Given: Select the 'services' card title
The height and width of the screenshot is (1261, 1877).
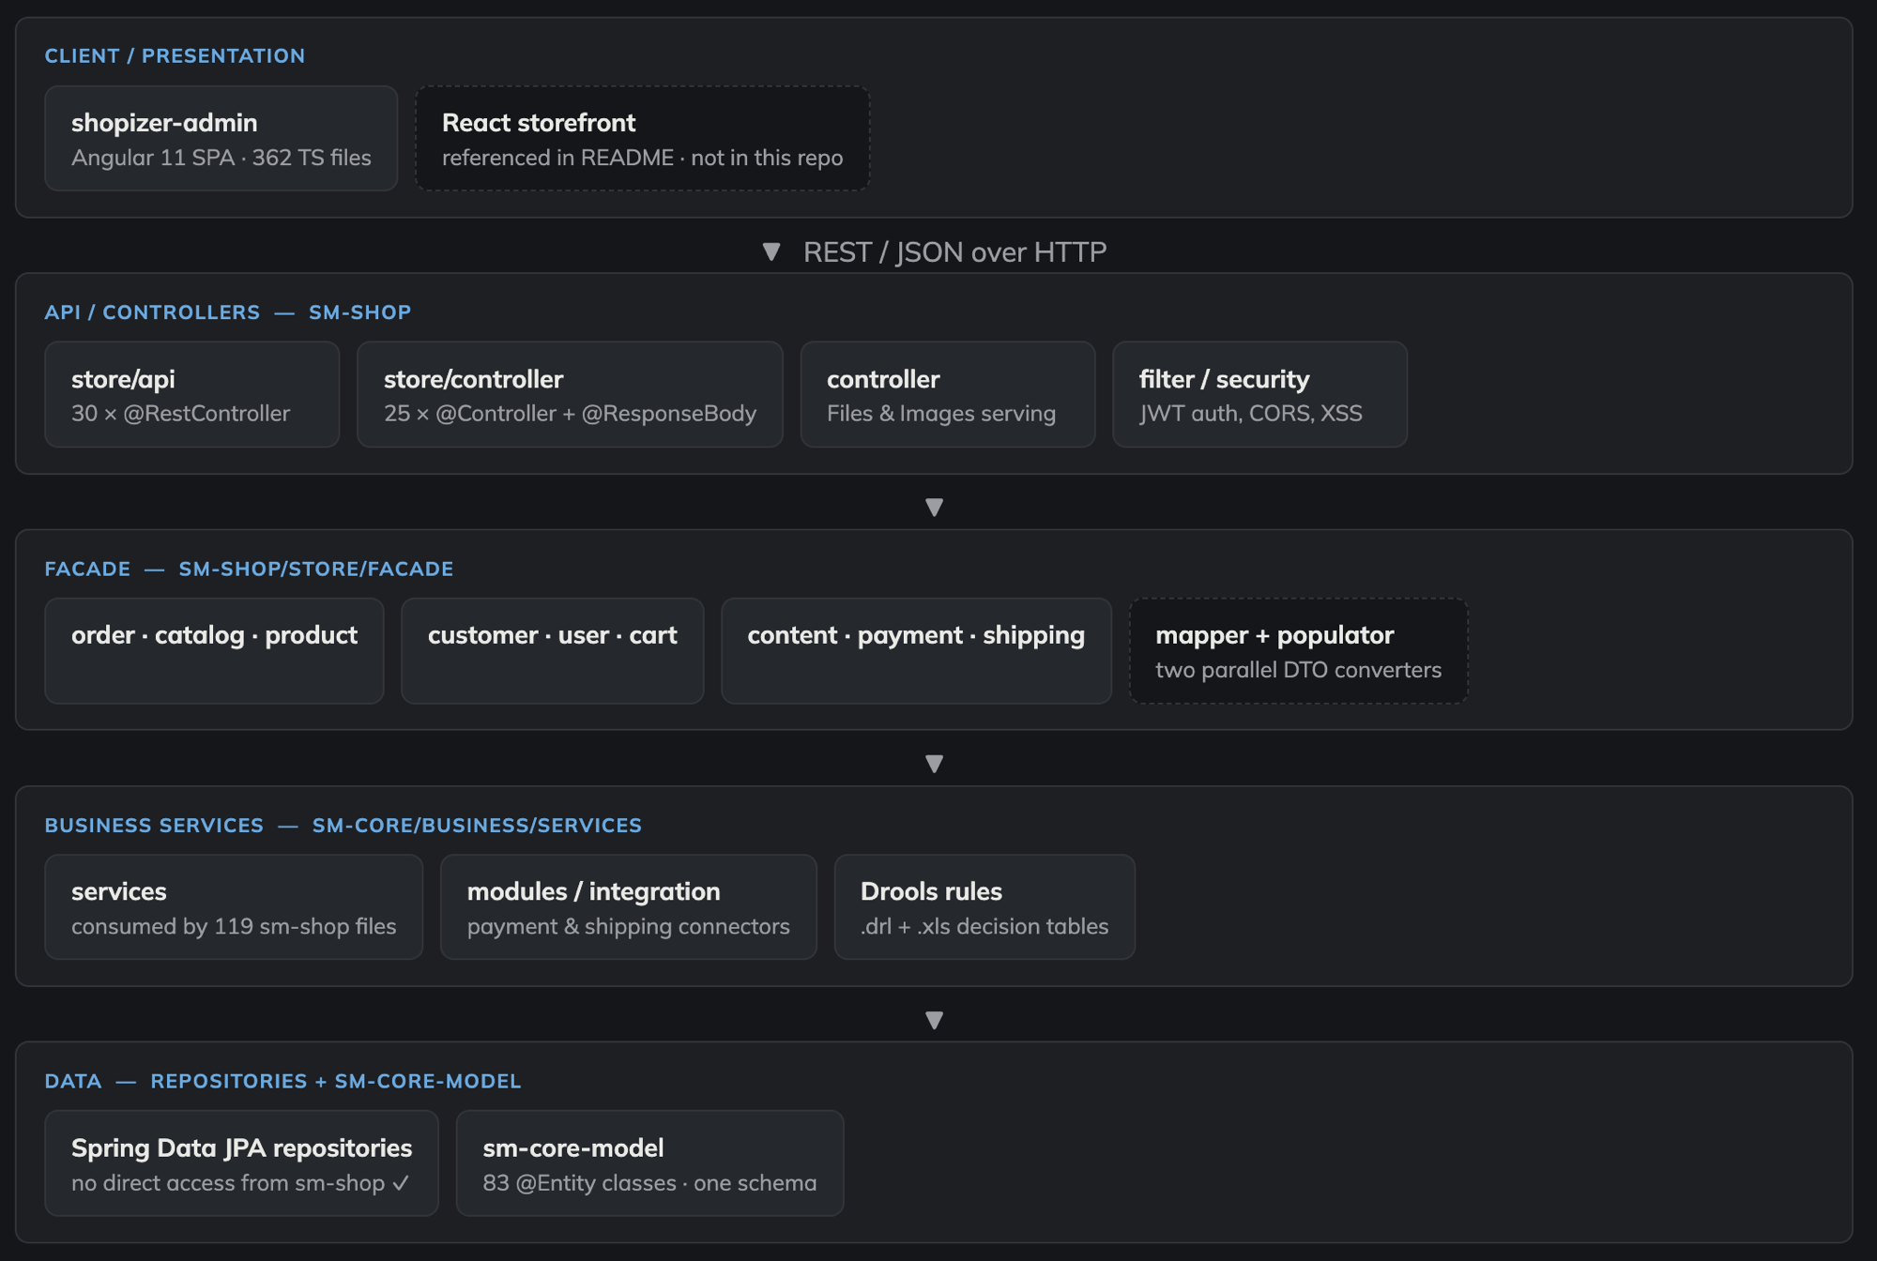Looking at the screenshot, I should (119, 891).
